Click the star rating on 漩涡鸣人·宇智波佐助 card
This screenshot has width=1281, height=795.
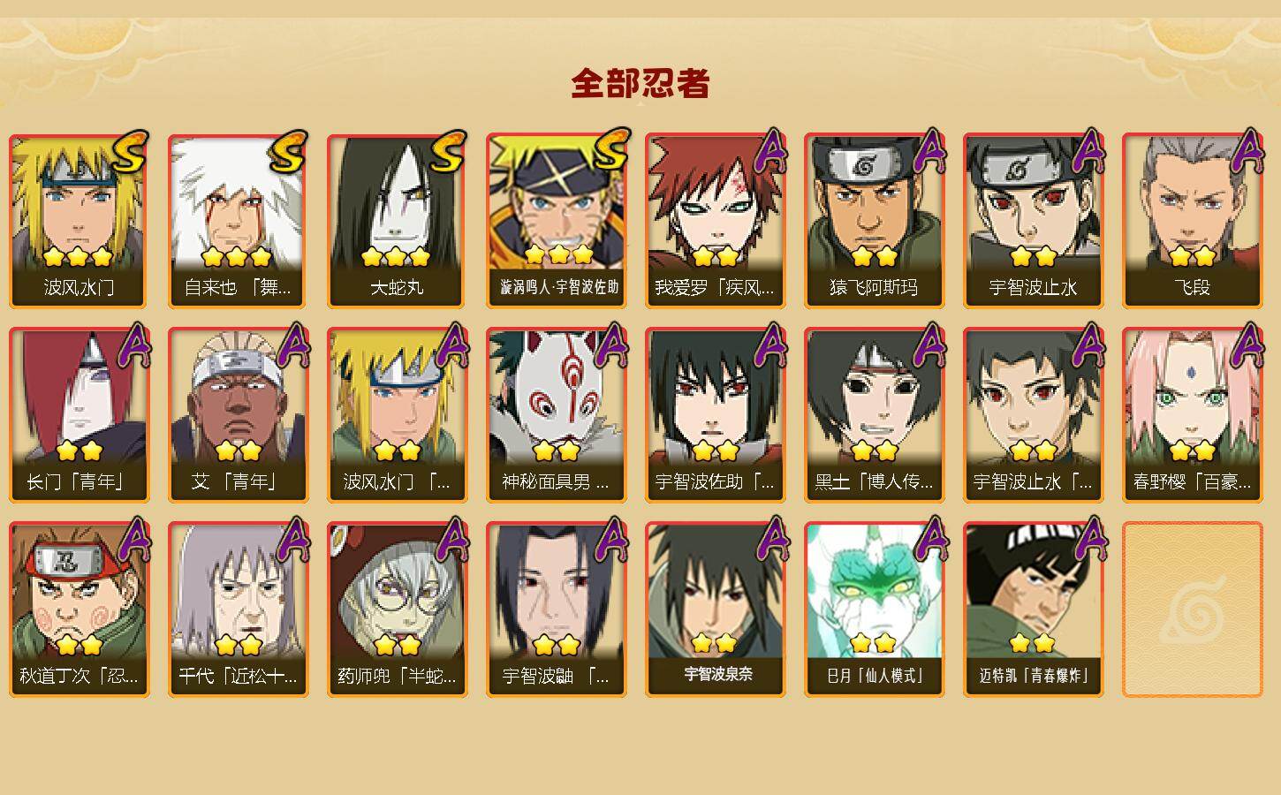[558, 255]
